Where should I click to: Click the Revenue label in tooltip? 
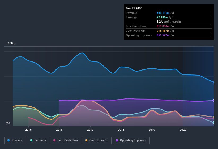[131, 13]
